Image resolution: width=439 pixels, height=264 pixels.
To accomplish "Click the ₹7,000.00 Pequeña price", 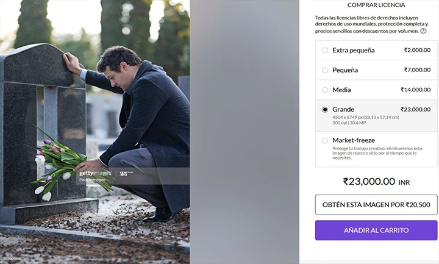I will tap(417, 70).
